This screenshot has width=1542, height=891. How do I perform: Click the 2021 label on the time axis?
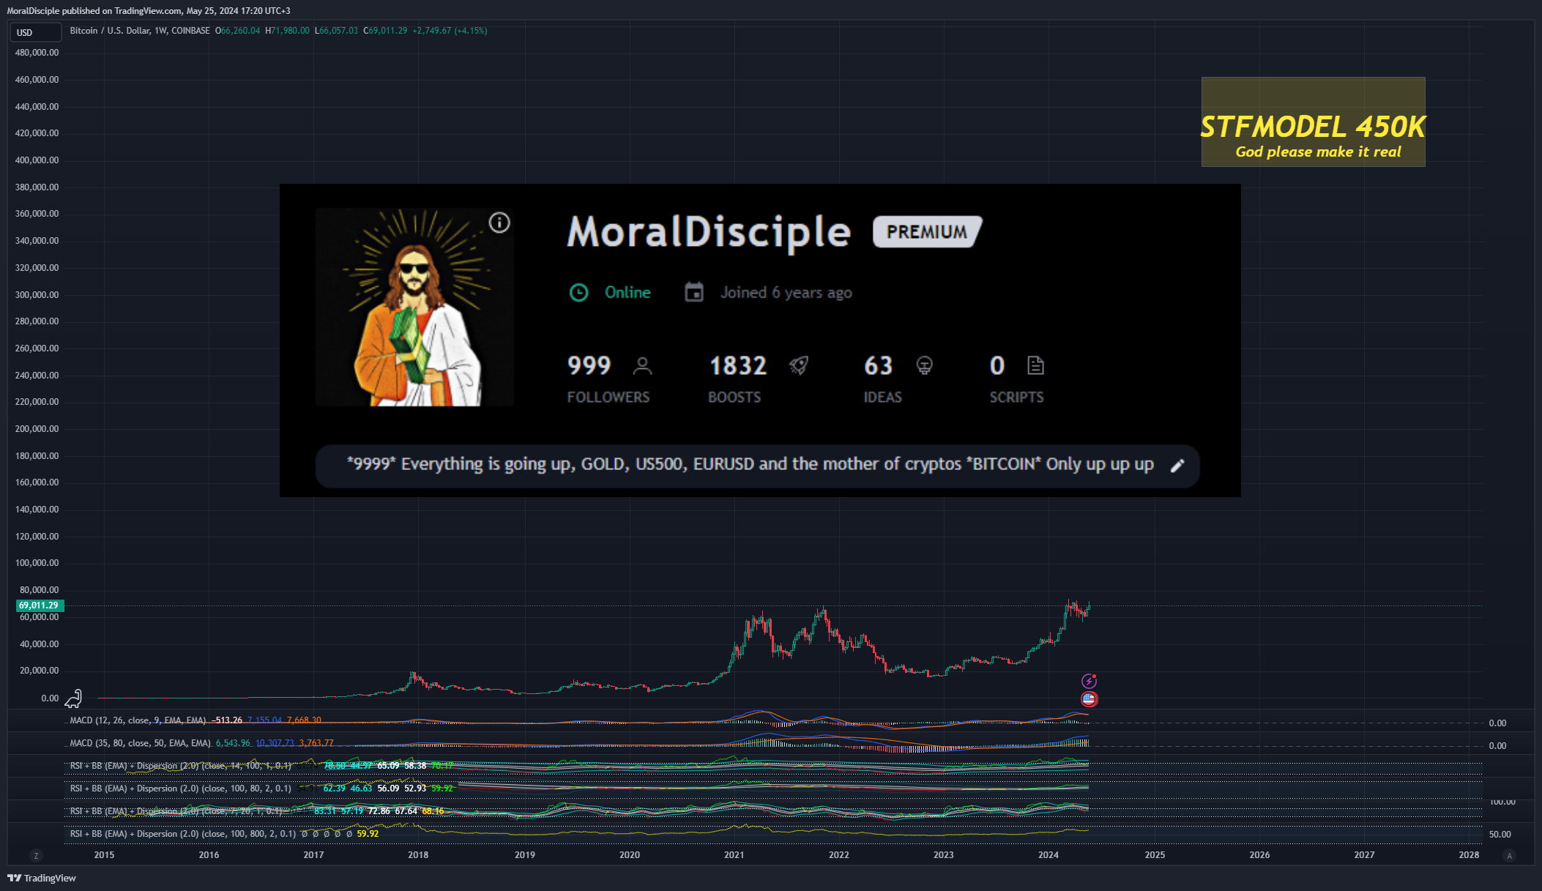pyautogui.click(x=734, y=855)
